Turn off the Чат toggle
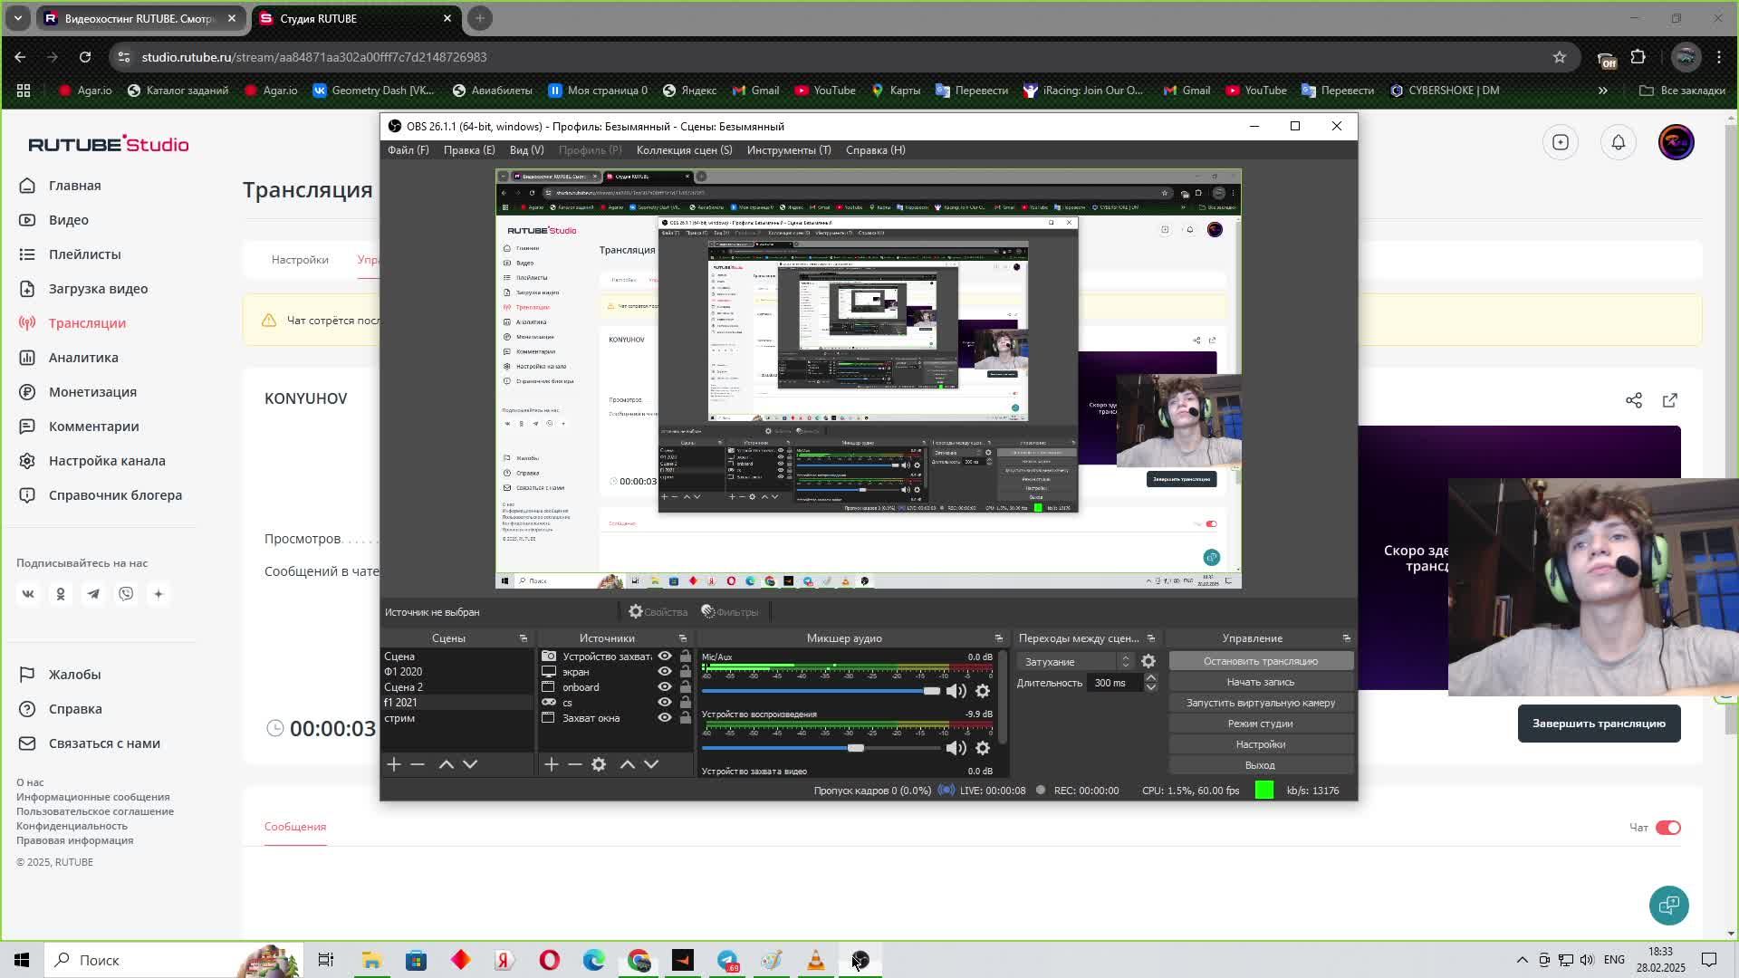The height and width of the screenshot is (978, 1739). (1667, 827)
